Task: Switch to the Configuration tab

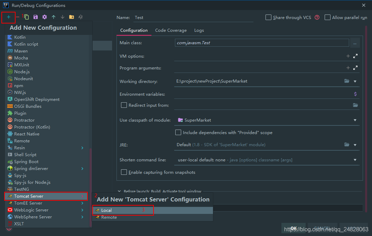Action: coord(134,30)
